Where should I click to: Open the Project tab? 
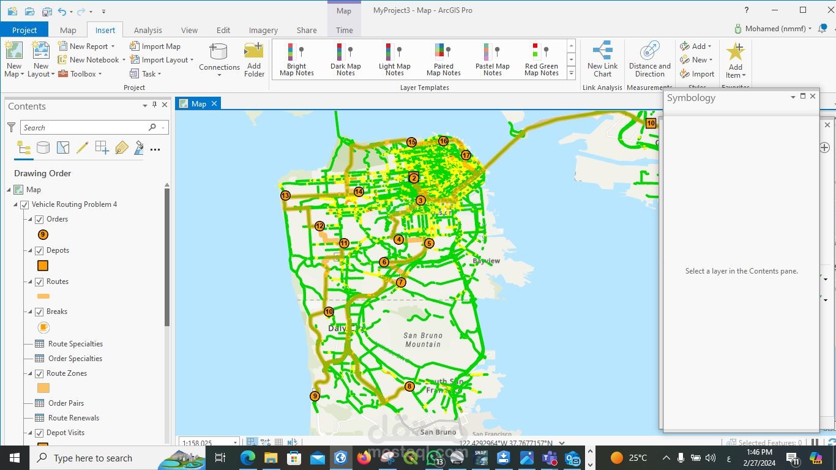point(24,30)
